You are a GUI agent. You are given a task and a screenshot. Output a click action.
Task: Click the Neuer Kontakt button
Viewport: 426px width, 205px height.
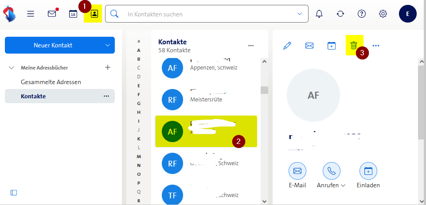(53, 45)
